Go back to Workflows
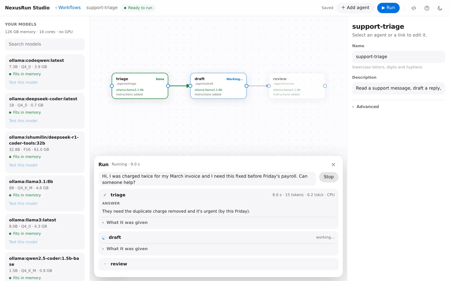The image size is (450, 281). coord(68,8)
